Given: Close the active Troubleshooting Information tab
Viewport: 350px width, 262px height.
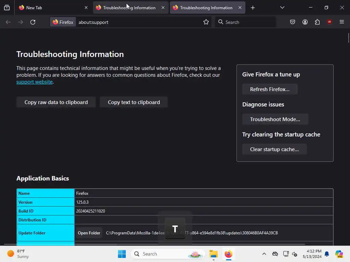Looking at the screenshot, I should (240, 8).
